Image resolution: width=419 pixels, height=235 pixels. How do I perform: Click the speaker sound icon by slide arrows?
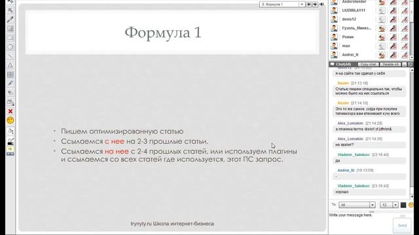tap(321, 5)
